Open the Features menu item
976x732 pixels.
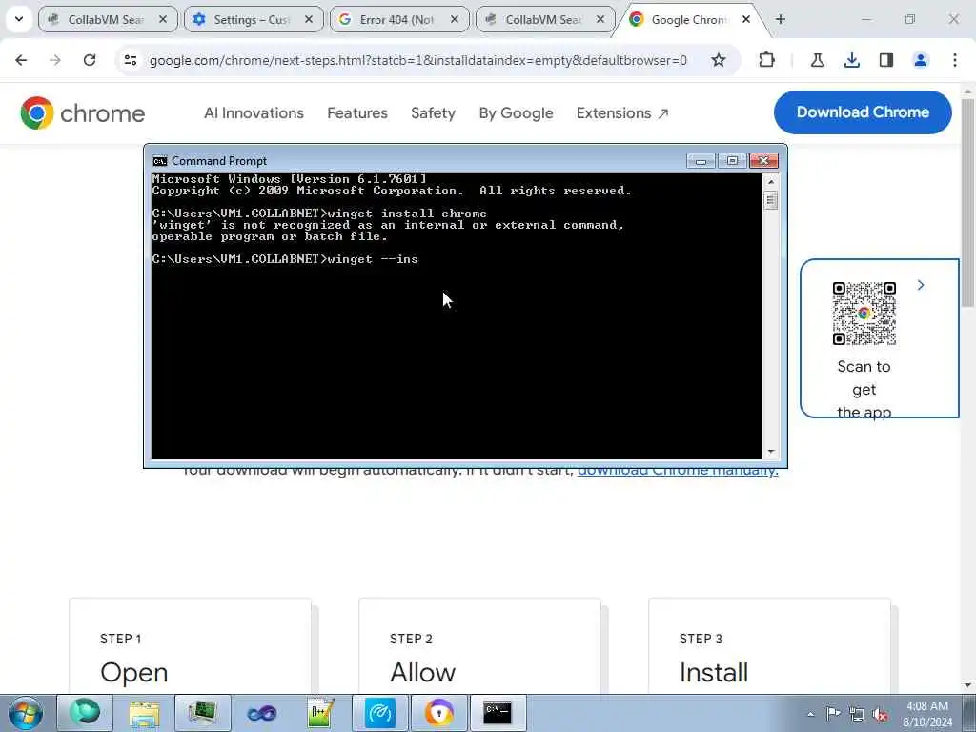[357, 112]
